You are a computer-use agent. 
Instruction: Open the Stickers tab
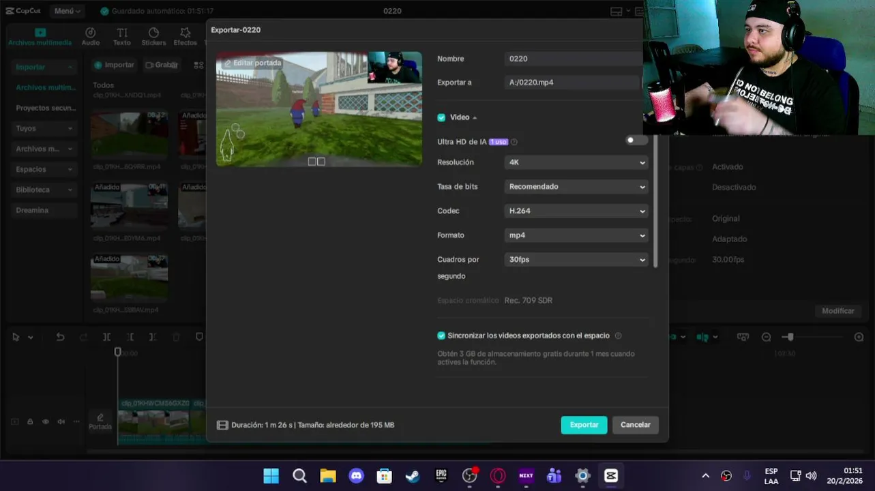click(153, 37)
